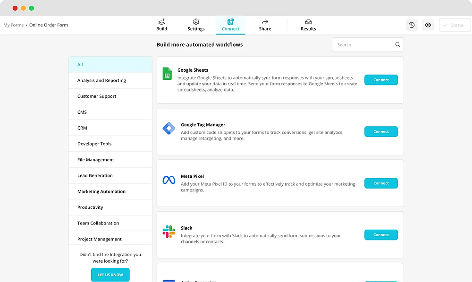Click the green maximize window button
472x282 pixels.
31,8
